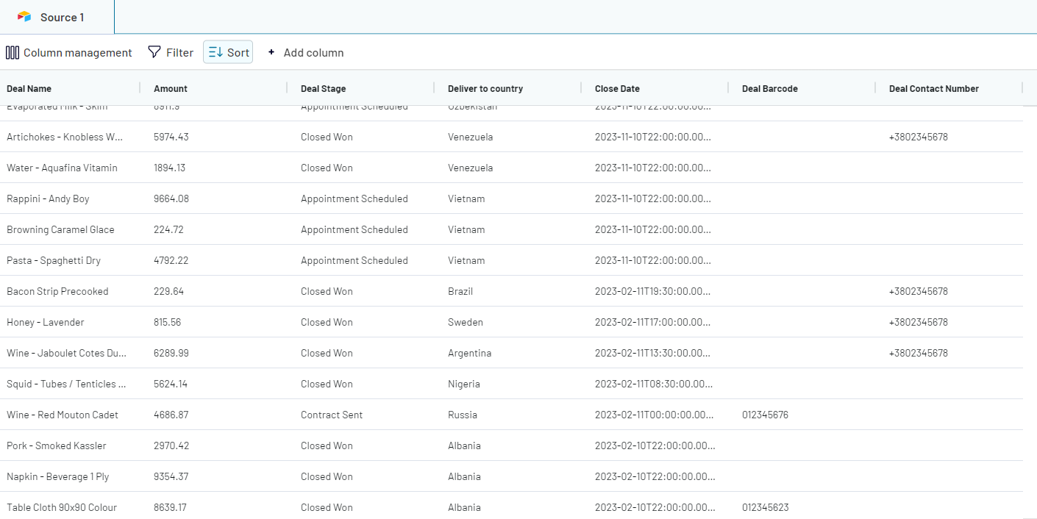Click the amount 9664.08 cell
Screen dimensions: 1037x519
click(171, 198)
